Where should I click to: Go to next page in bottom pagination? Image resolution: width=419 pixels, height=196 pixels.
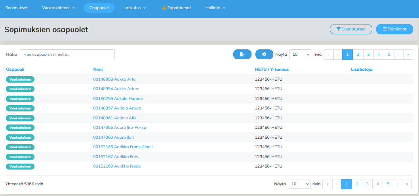(x=397, y=184)
